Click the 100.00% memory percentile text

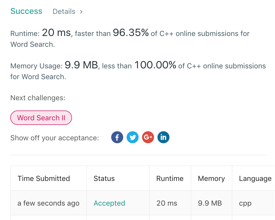tap(155, 65)
